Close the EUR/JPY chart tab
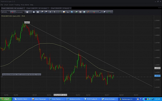Image resolution: width=162 pixels, height=101 pixels. pyautogui.click(x=70, y=8)
